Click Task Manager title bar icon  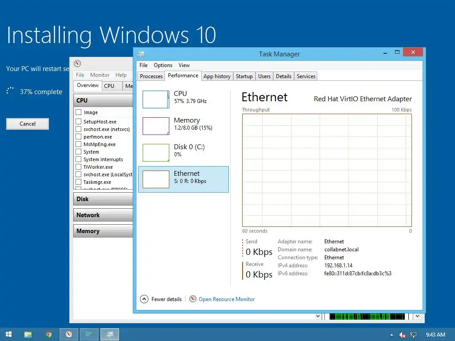click(x=141, y=54)
